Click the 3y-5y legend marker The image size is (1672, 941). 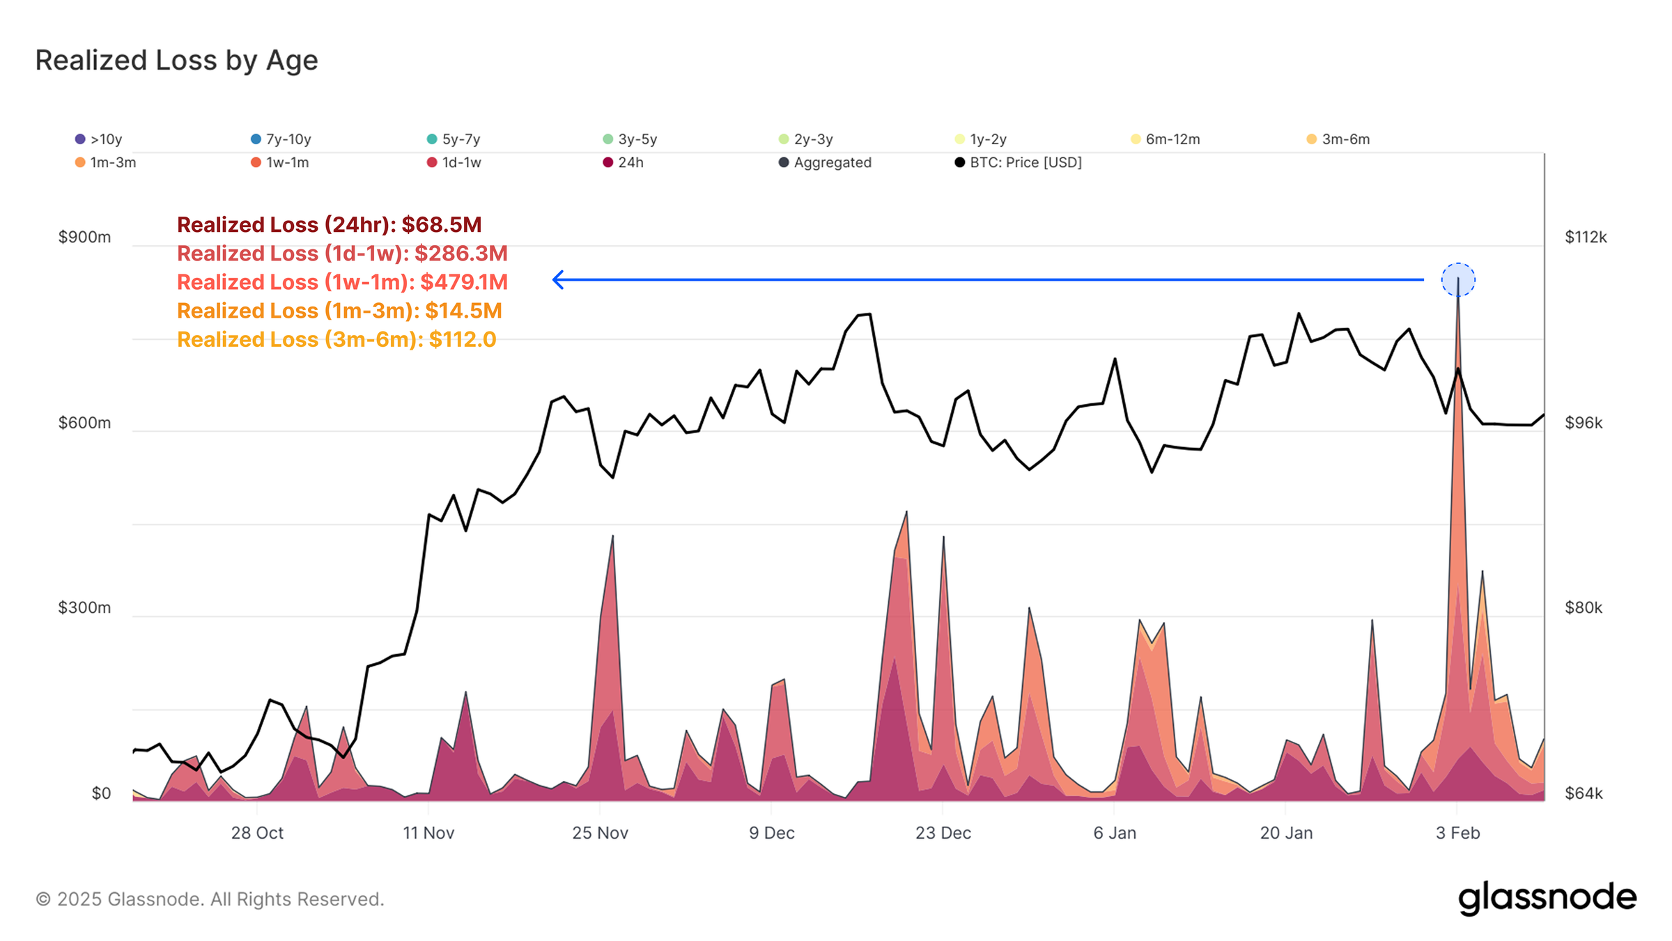coord(607,139)
